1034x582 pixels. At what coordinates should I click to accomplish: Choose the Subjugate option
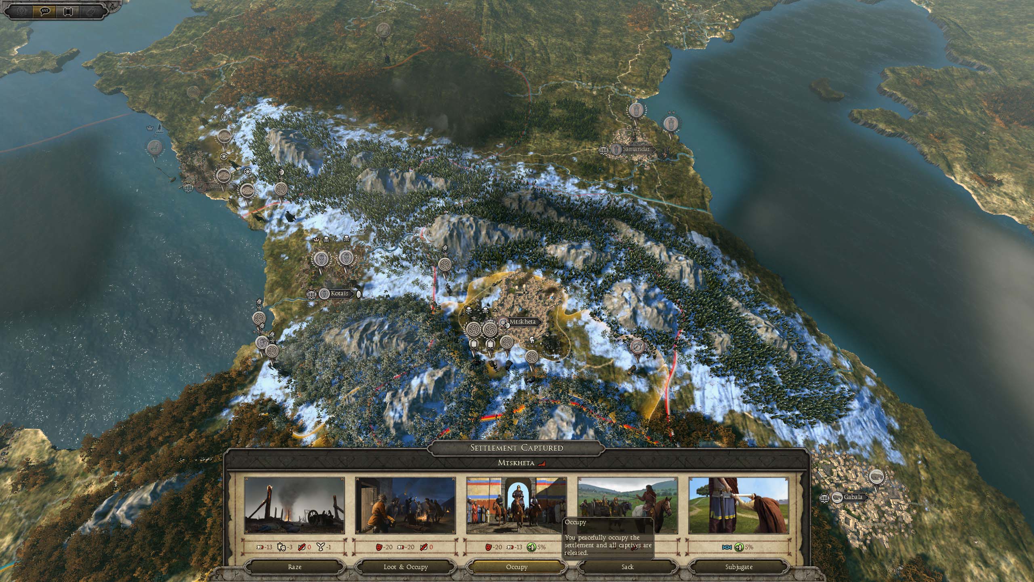point(738,567)
